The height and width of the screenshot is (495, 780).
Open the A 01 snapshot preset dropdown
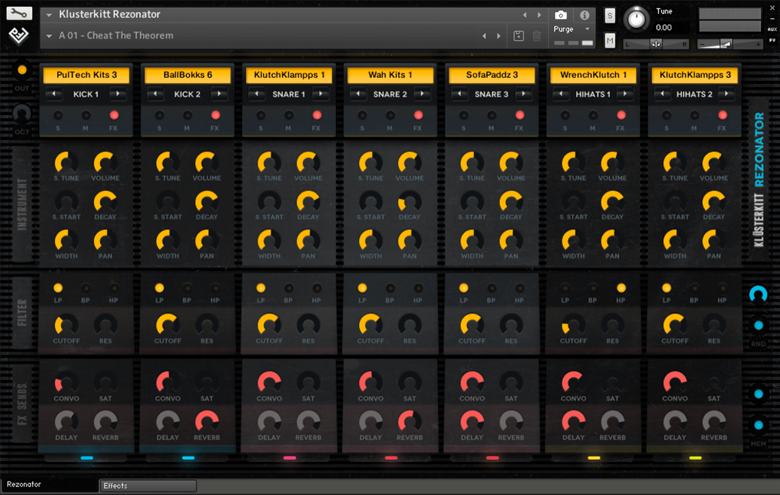pyautogui.click(x=49, y=36)
